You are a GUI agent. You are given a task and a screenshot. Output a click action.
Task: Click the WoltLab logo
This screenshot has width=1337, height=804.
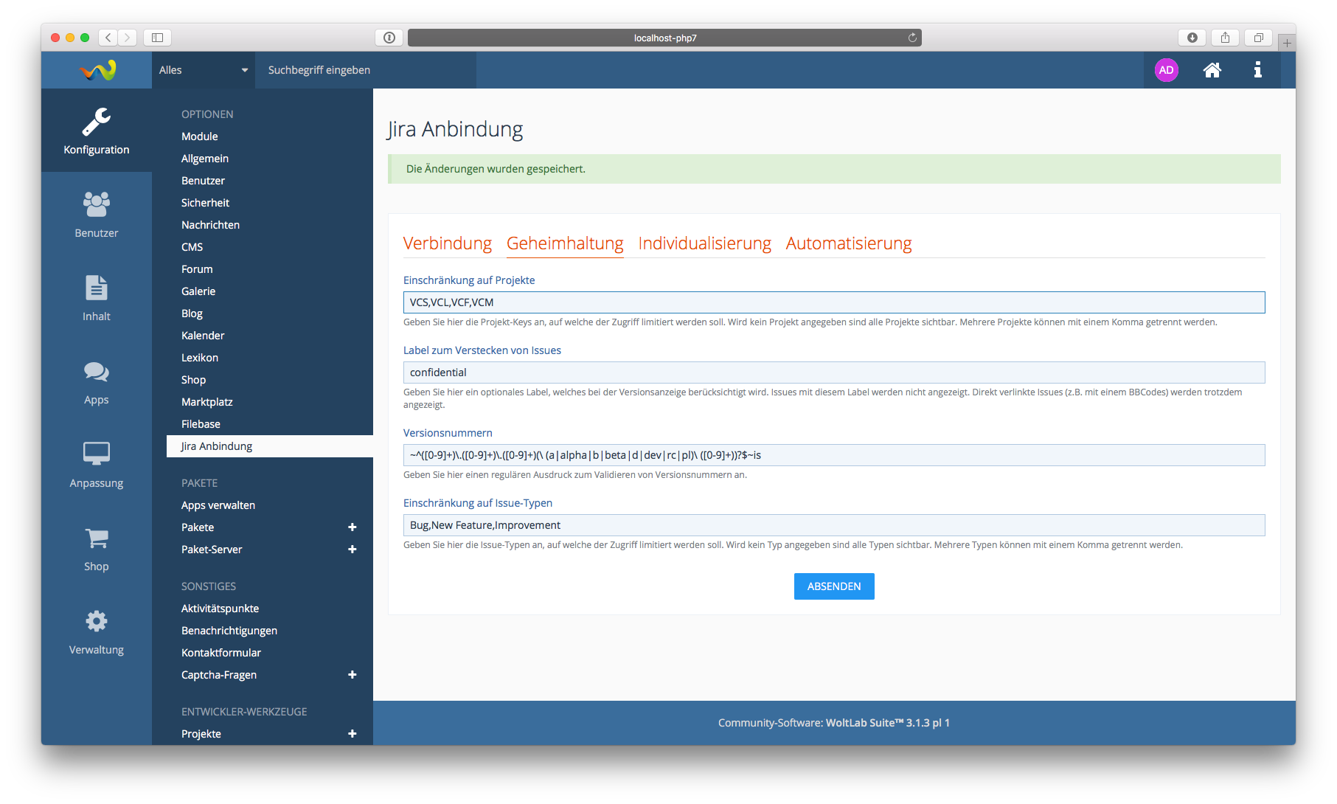pos(97,70)
